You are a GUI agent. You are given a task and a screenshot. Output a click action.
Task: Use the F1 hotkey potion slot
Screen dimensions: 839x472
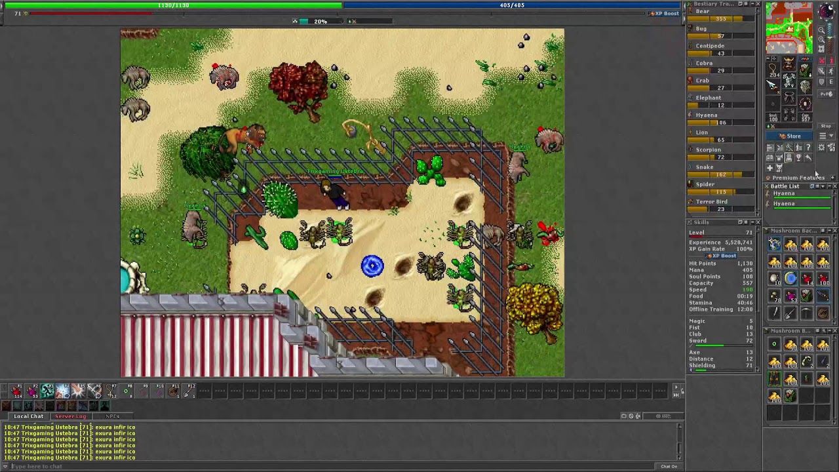(x=16, y=391)
